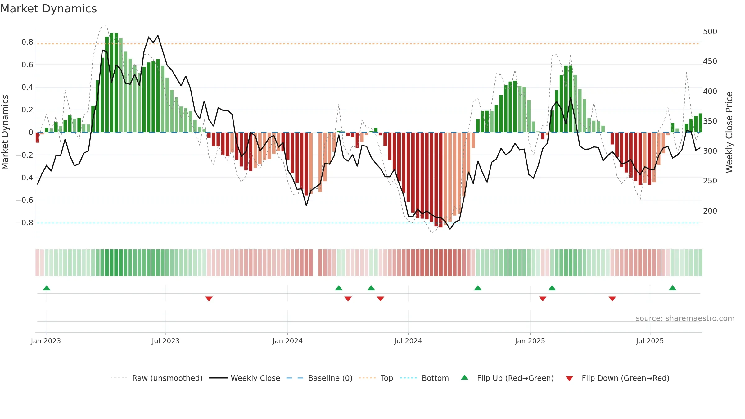Select the Flip Down triangle in early April 2024
The height and width of the screenshot is (419, 745).
coord(348,299)
